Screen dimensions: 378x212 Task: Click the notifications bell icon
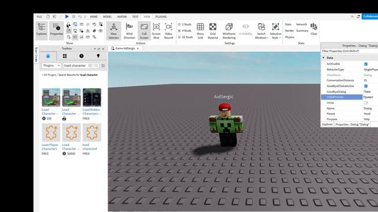point(358,16)
